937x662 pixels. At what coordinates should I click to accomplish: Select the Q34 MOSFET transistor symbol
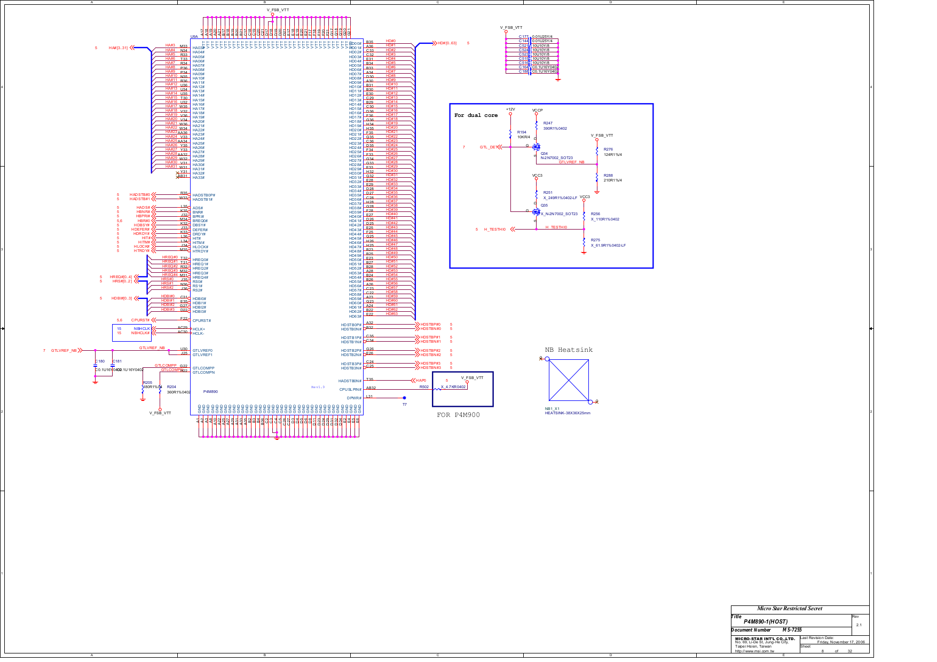[536, 147]
